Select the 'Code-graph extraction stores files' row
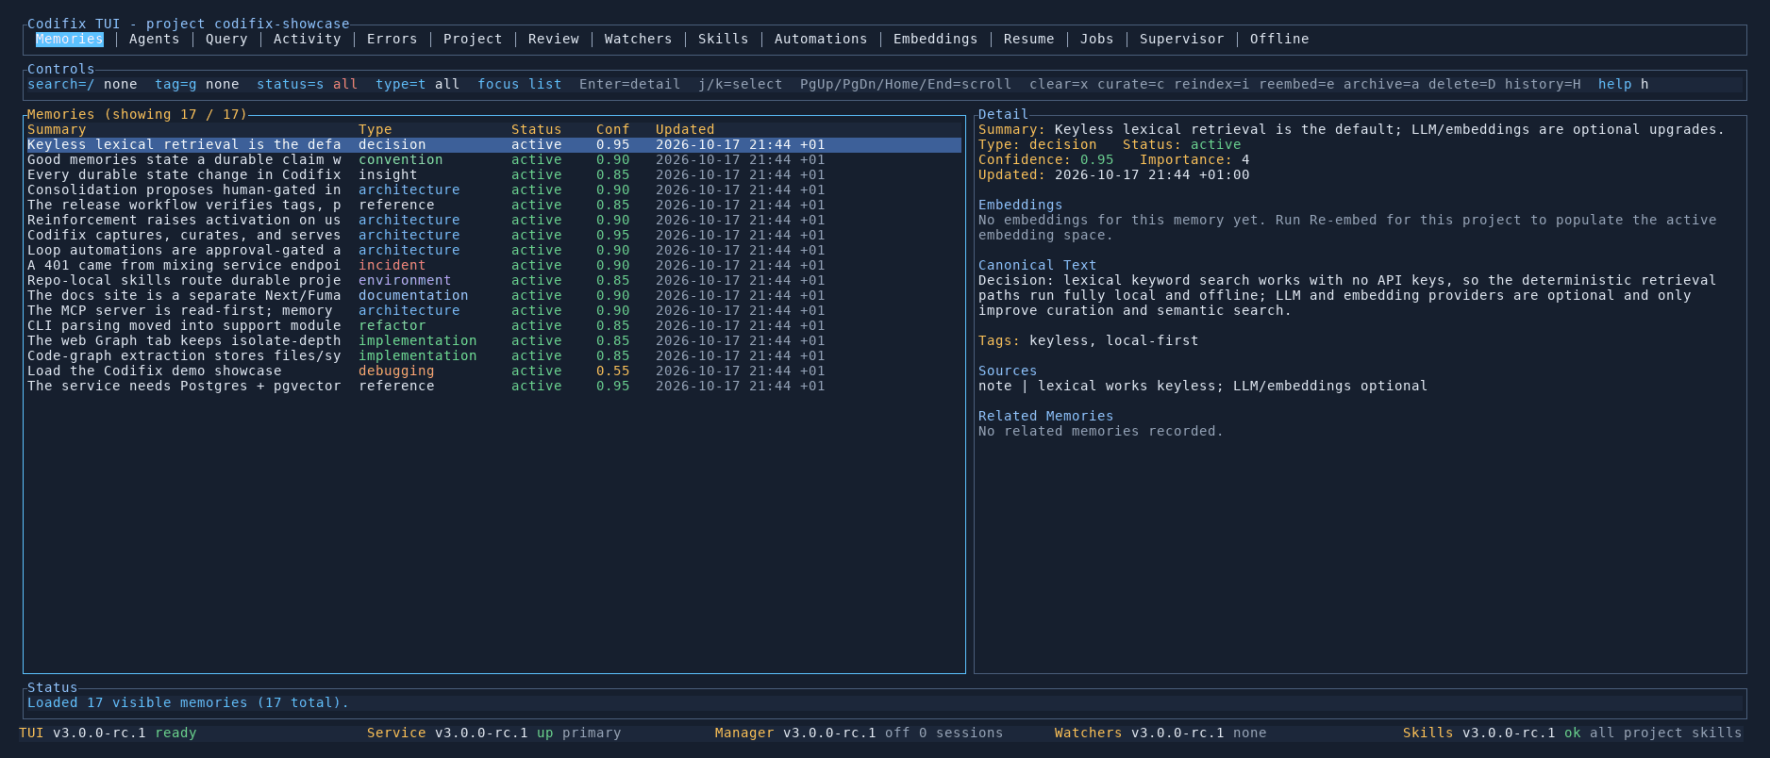Viewport: 1770px width, 758px height. [x=493, y=356]
